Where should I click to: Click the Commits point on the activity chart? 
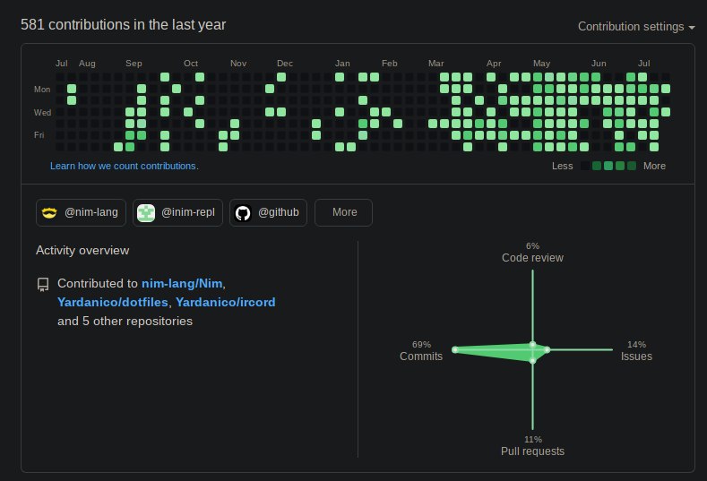[455, 349]
